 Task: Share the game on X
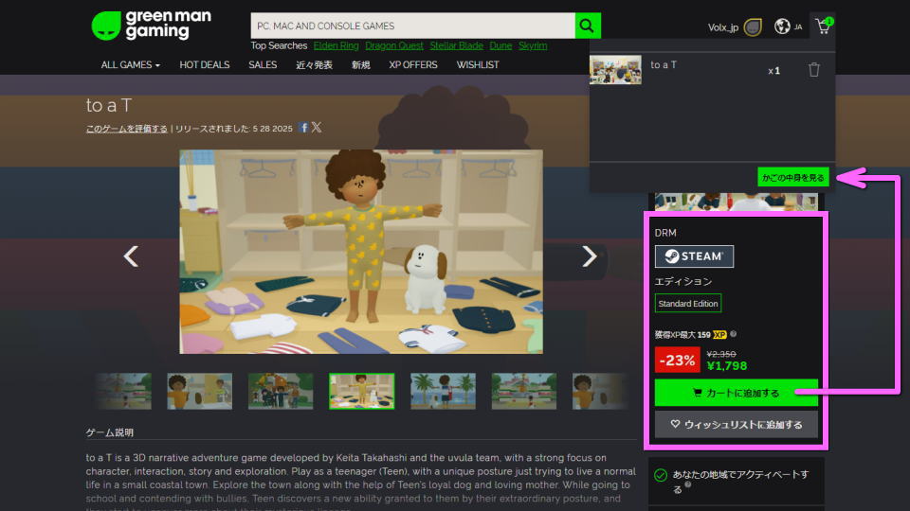317,128
